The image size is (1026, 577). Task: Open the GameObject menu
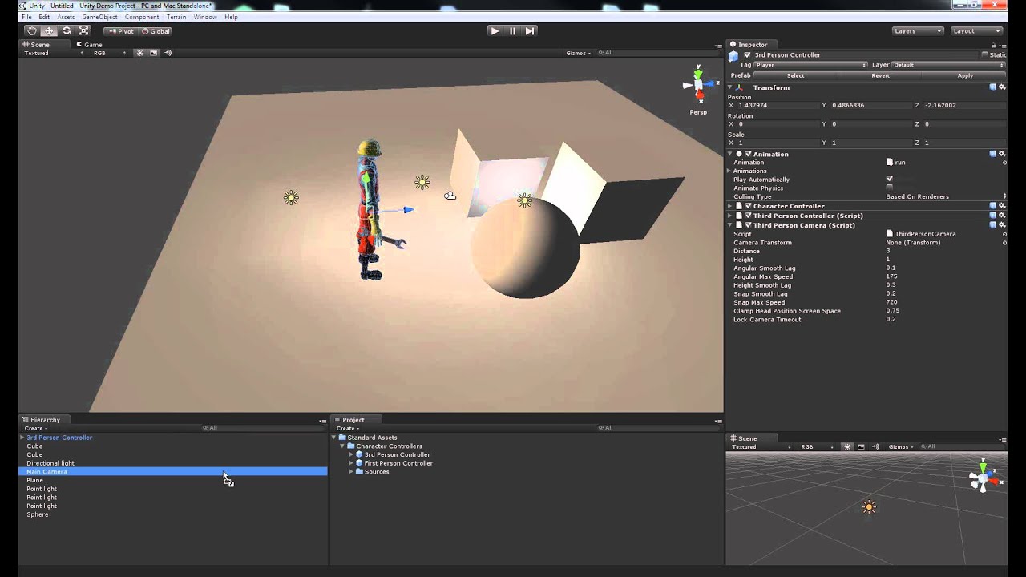[x=99, y=17]
